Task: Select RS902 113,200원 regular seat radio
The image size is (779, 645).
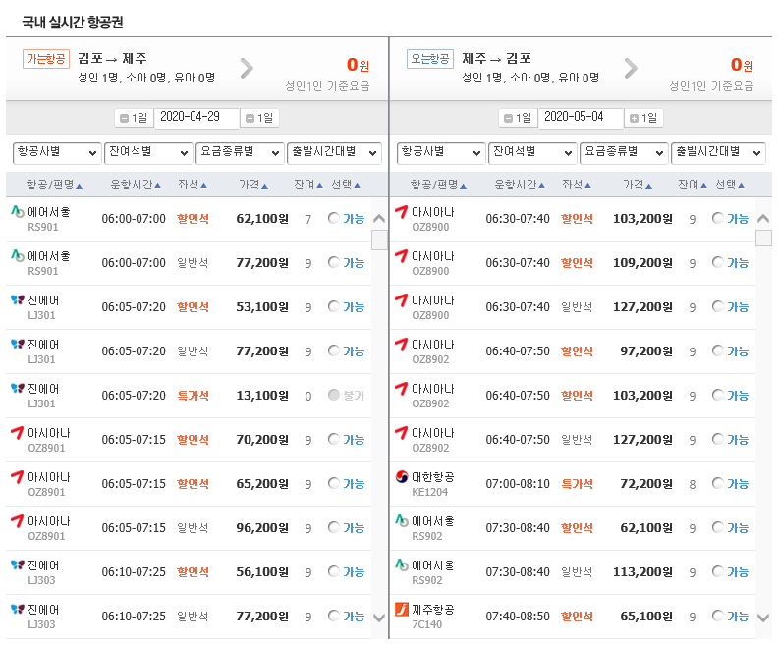Action: [x=718, y=571]
